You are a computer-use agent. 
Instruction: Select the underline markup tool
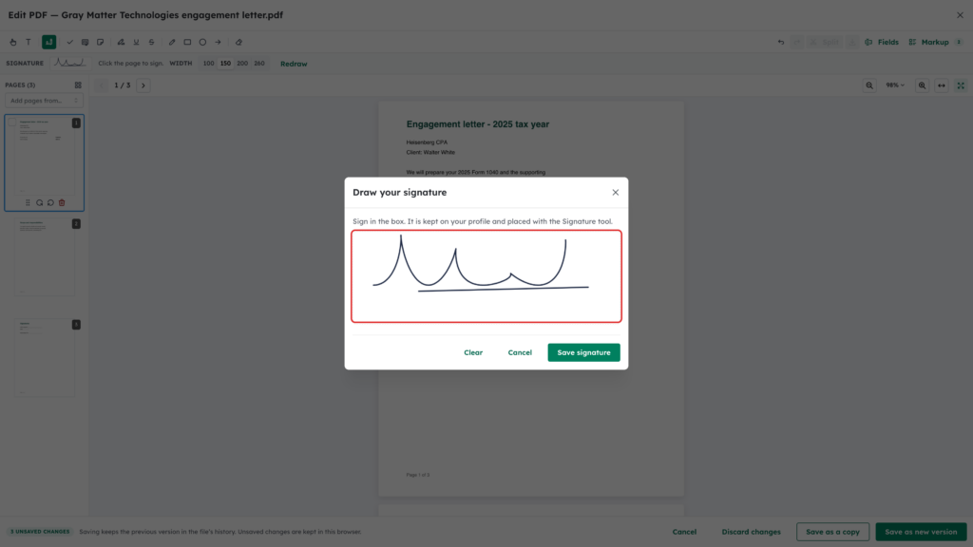point(137,42)
